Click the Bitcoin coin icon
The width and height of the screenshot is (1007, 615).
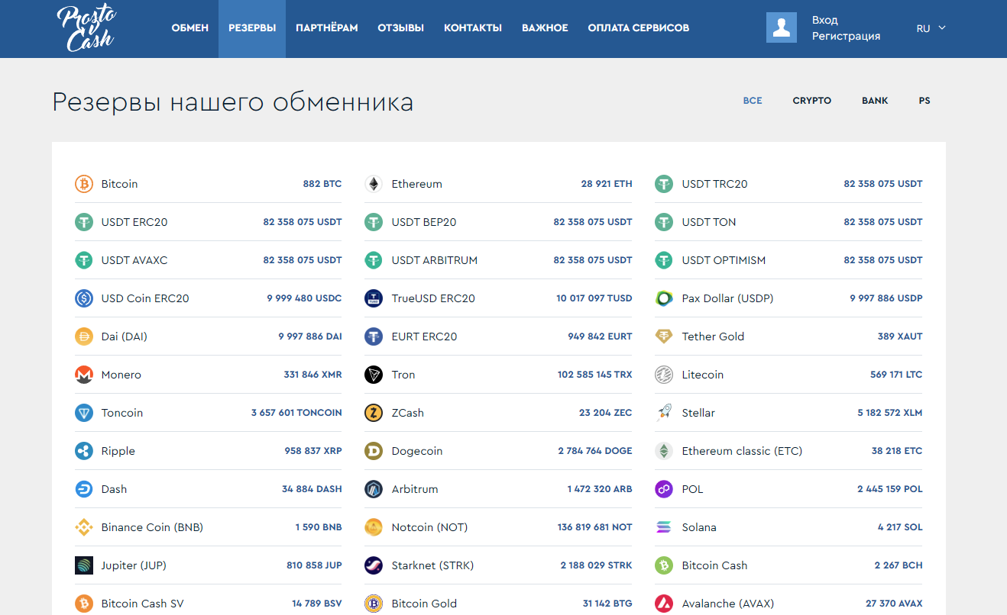point(84,184)
